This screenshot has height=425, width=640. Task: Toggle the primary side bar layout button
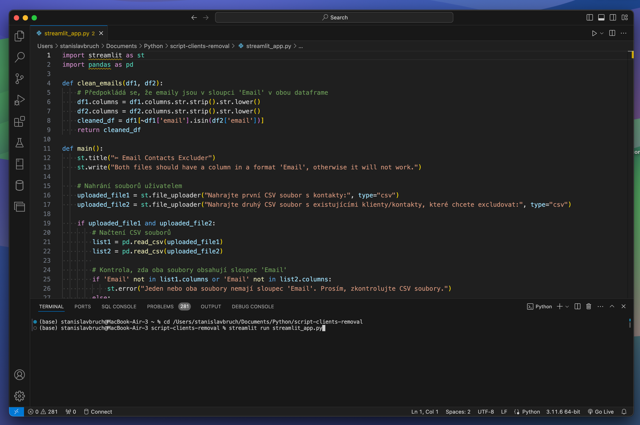[x=589, y=17]
